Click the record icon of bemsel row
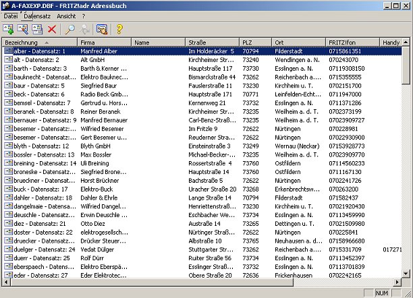Image resolution: width=413 pixels, height=298 pixels. click(x=8, y=103)
